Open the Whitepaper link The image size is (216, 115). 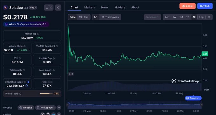(45, 108)
